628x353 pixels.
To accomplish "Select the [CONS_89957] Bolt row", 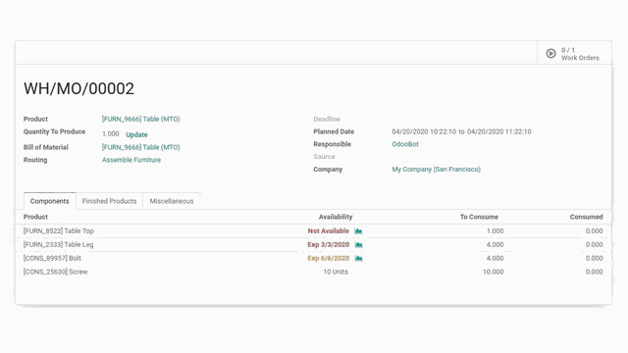I will click(313, 258).
